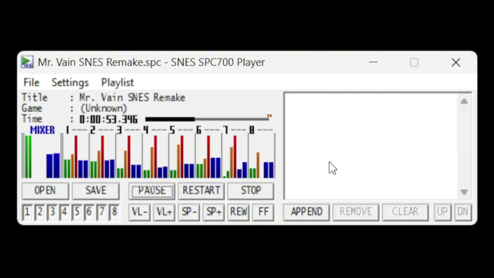Image resolution: width=494 pixels, height=278 pixels.
Task: Open the File menu
Action: (x=31, y=83)
